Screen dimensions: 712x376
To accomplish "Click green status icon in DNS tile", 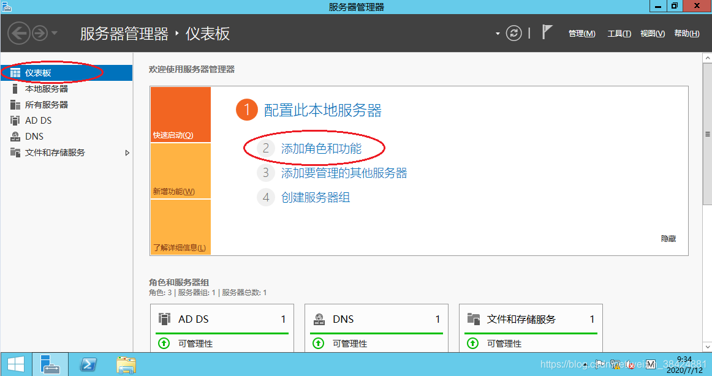I will 318,344.
